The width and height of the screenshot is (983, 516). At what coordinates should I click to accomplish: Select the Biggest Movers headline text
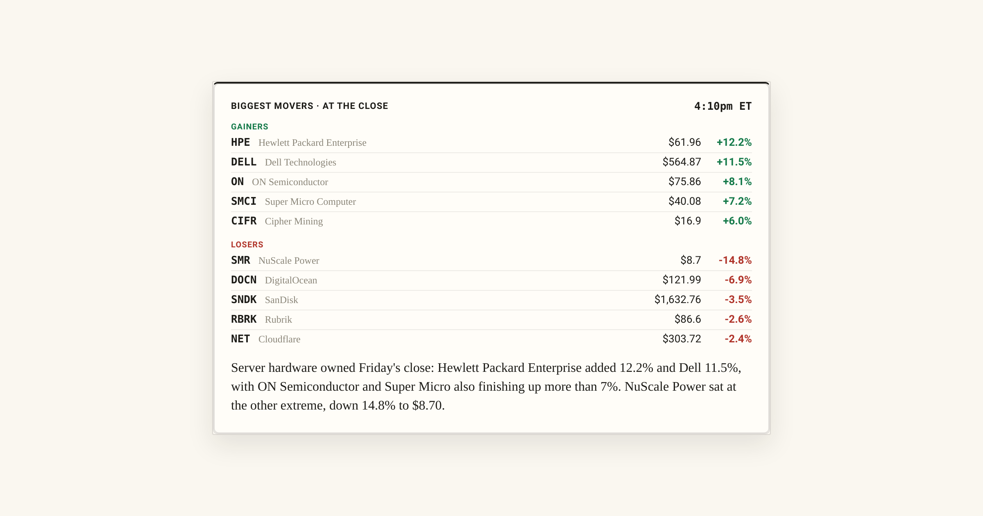[309, 106]
